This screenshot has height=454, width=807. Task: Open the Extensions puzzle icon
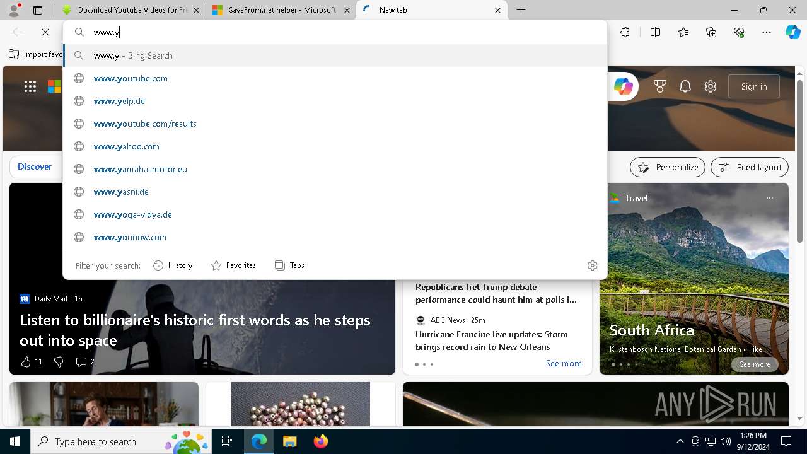(x=625, y=32)
